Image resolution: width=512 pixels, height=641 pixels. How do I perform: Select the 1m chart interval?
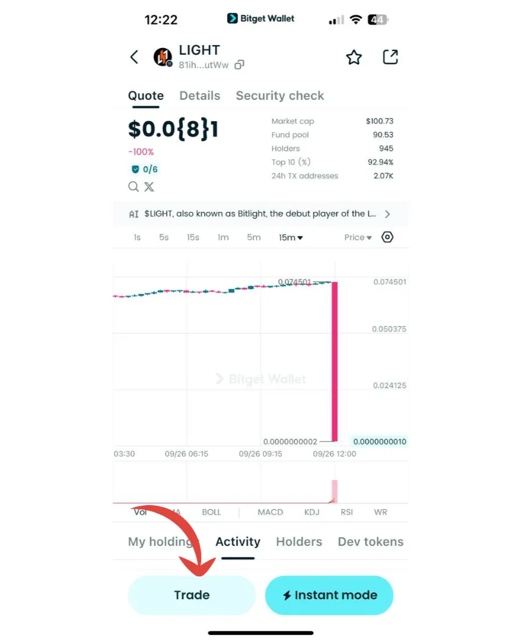223,237
